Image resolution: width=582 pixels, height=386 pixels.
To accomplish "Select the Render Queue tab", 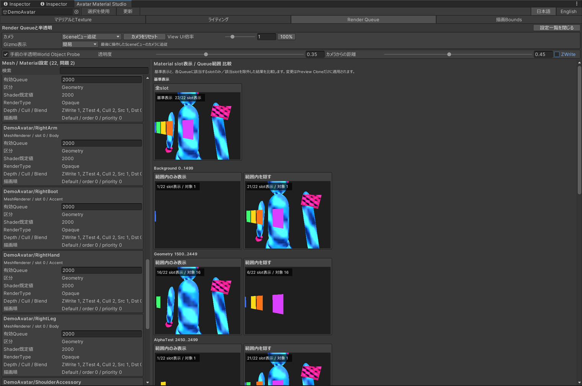I will [x=363, y=20].
